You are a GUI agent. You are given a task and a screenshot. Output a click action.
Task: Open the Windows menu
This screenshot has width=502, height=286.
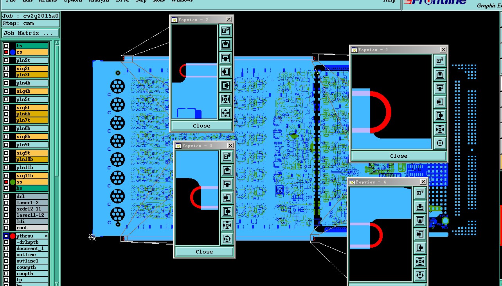click(x=182, y=1)
